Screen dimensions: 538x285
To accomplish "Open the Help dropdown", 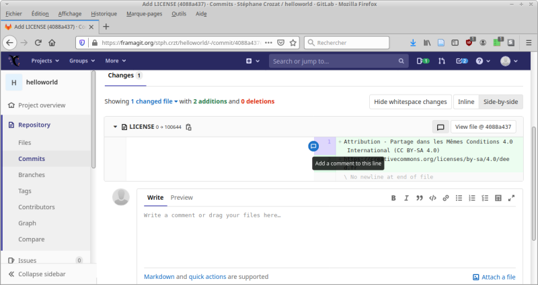I will coord(483,61).
